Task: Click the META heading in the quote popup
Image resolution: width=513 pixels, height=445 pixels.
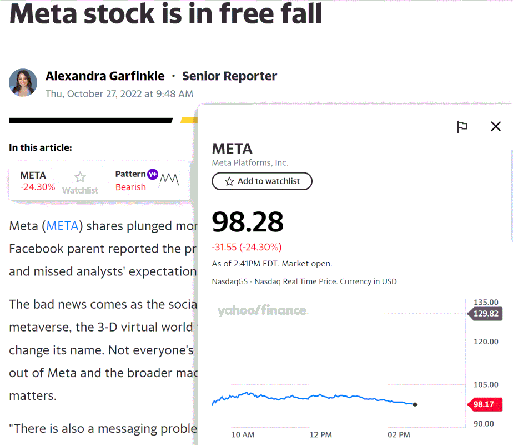Action: click(x=232, y=149)
